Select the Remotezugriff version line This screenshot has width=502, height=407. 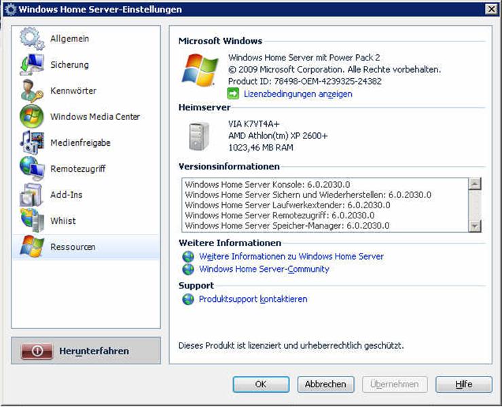(x=280, y=215)
